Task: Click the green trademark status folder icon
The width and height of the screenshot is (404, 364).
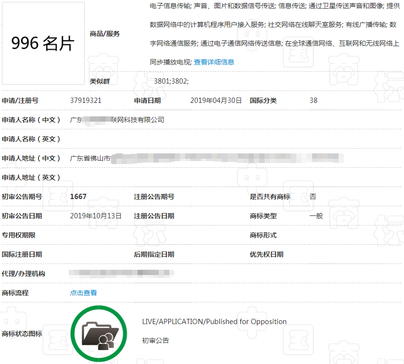Action: point(99,333)
